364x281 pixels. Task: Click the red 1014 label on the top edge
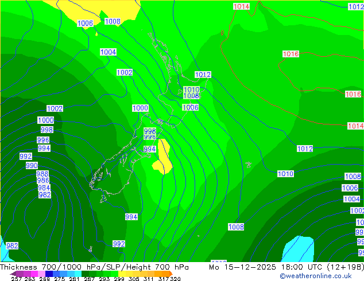[242, 6]
